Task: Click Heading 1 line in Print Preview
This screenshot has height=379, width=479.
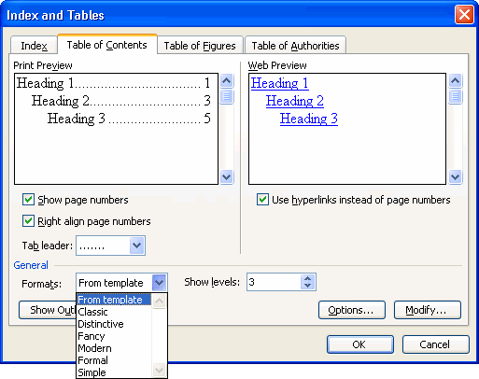Action: pyautogui.click(x=114, y=83)
